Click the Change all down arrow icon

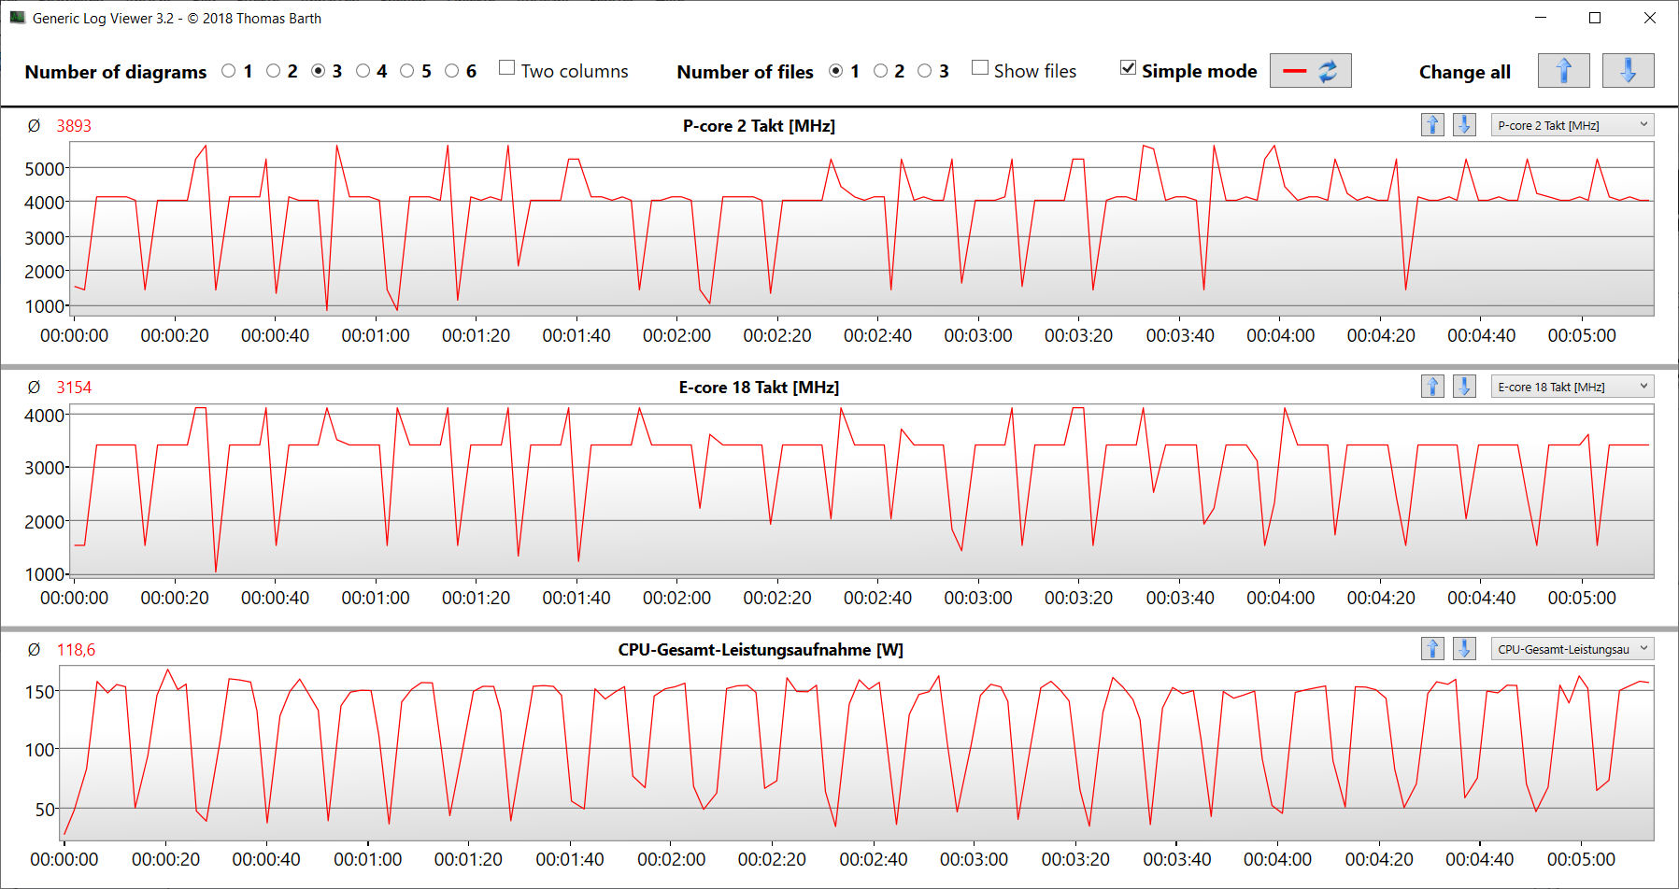pyautogui.click(x=1628, y=71)
